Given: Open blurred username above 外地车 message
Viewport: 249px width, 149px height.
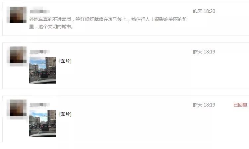Looking at the screenshot, I should (x=40, y=12).
